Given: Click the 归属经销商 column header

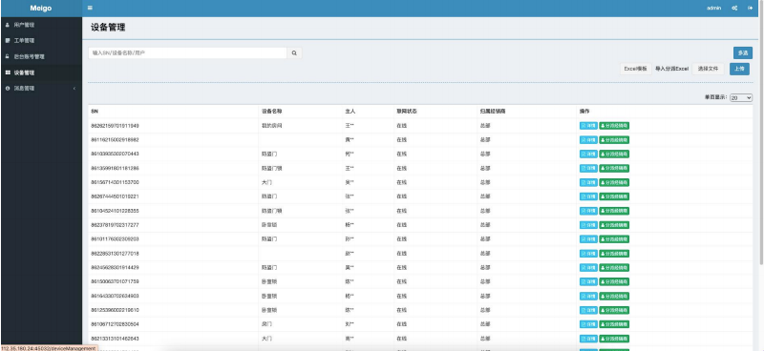Looking at the screenshot, I should (493, 112).
